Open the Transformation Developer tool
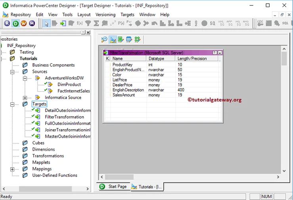The height and width of the screenshot is (200, 293). [x=121, y=40]
